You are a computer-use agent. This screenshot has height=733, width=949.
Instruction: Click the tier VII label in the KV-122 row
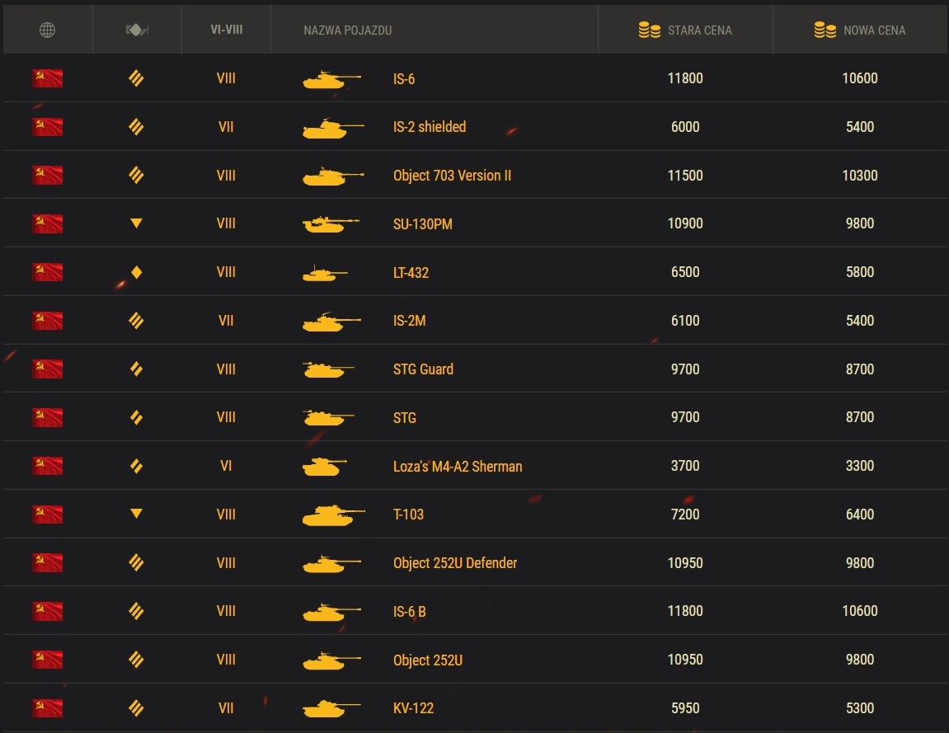click(226, 707)
